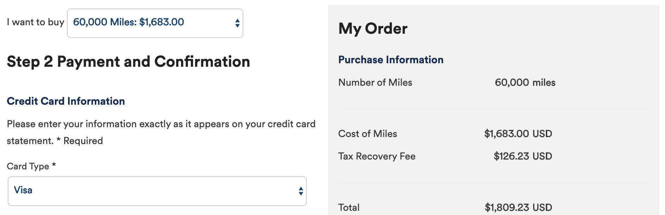
Task: Click the 'My Order' panel title
Action: click(372, 28)
